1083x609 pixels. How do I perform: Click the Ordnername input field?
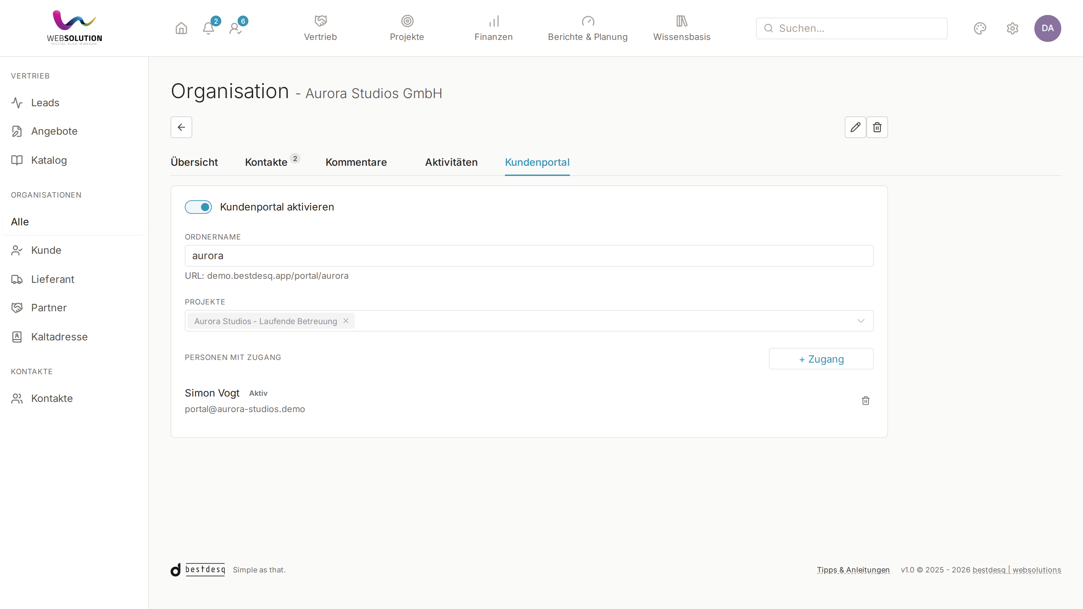click(x=529, y=255)
